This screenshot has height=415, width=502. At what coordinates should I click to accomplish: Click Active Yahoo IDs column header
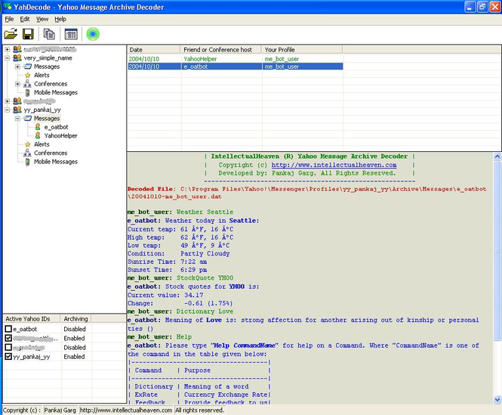[x=32, y=319]
